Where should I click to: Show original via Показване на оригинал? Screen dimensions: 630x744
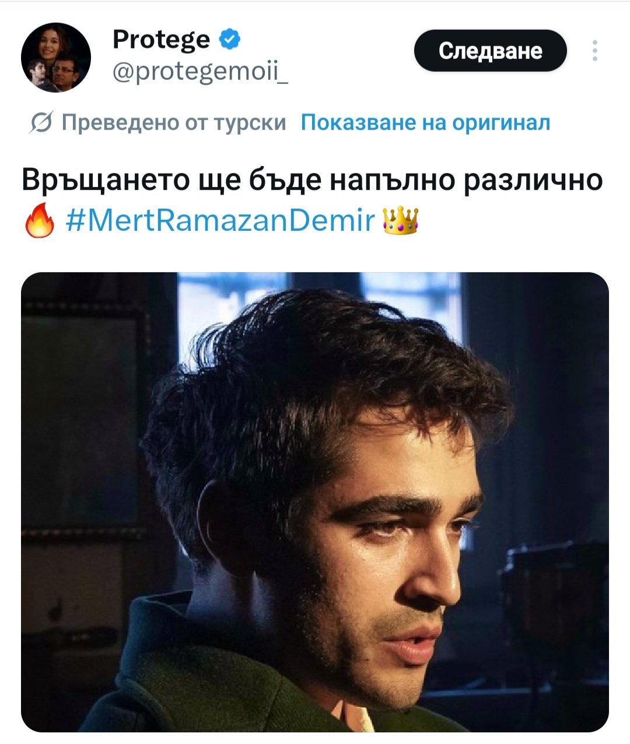tap(425, 122)
